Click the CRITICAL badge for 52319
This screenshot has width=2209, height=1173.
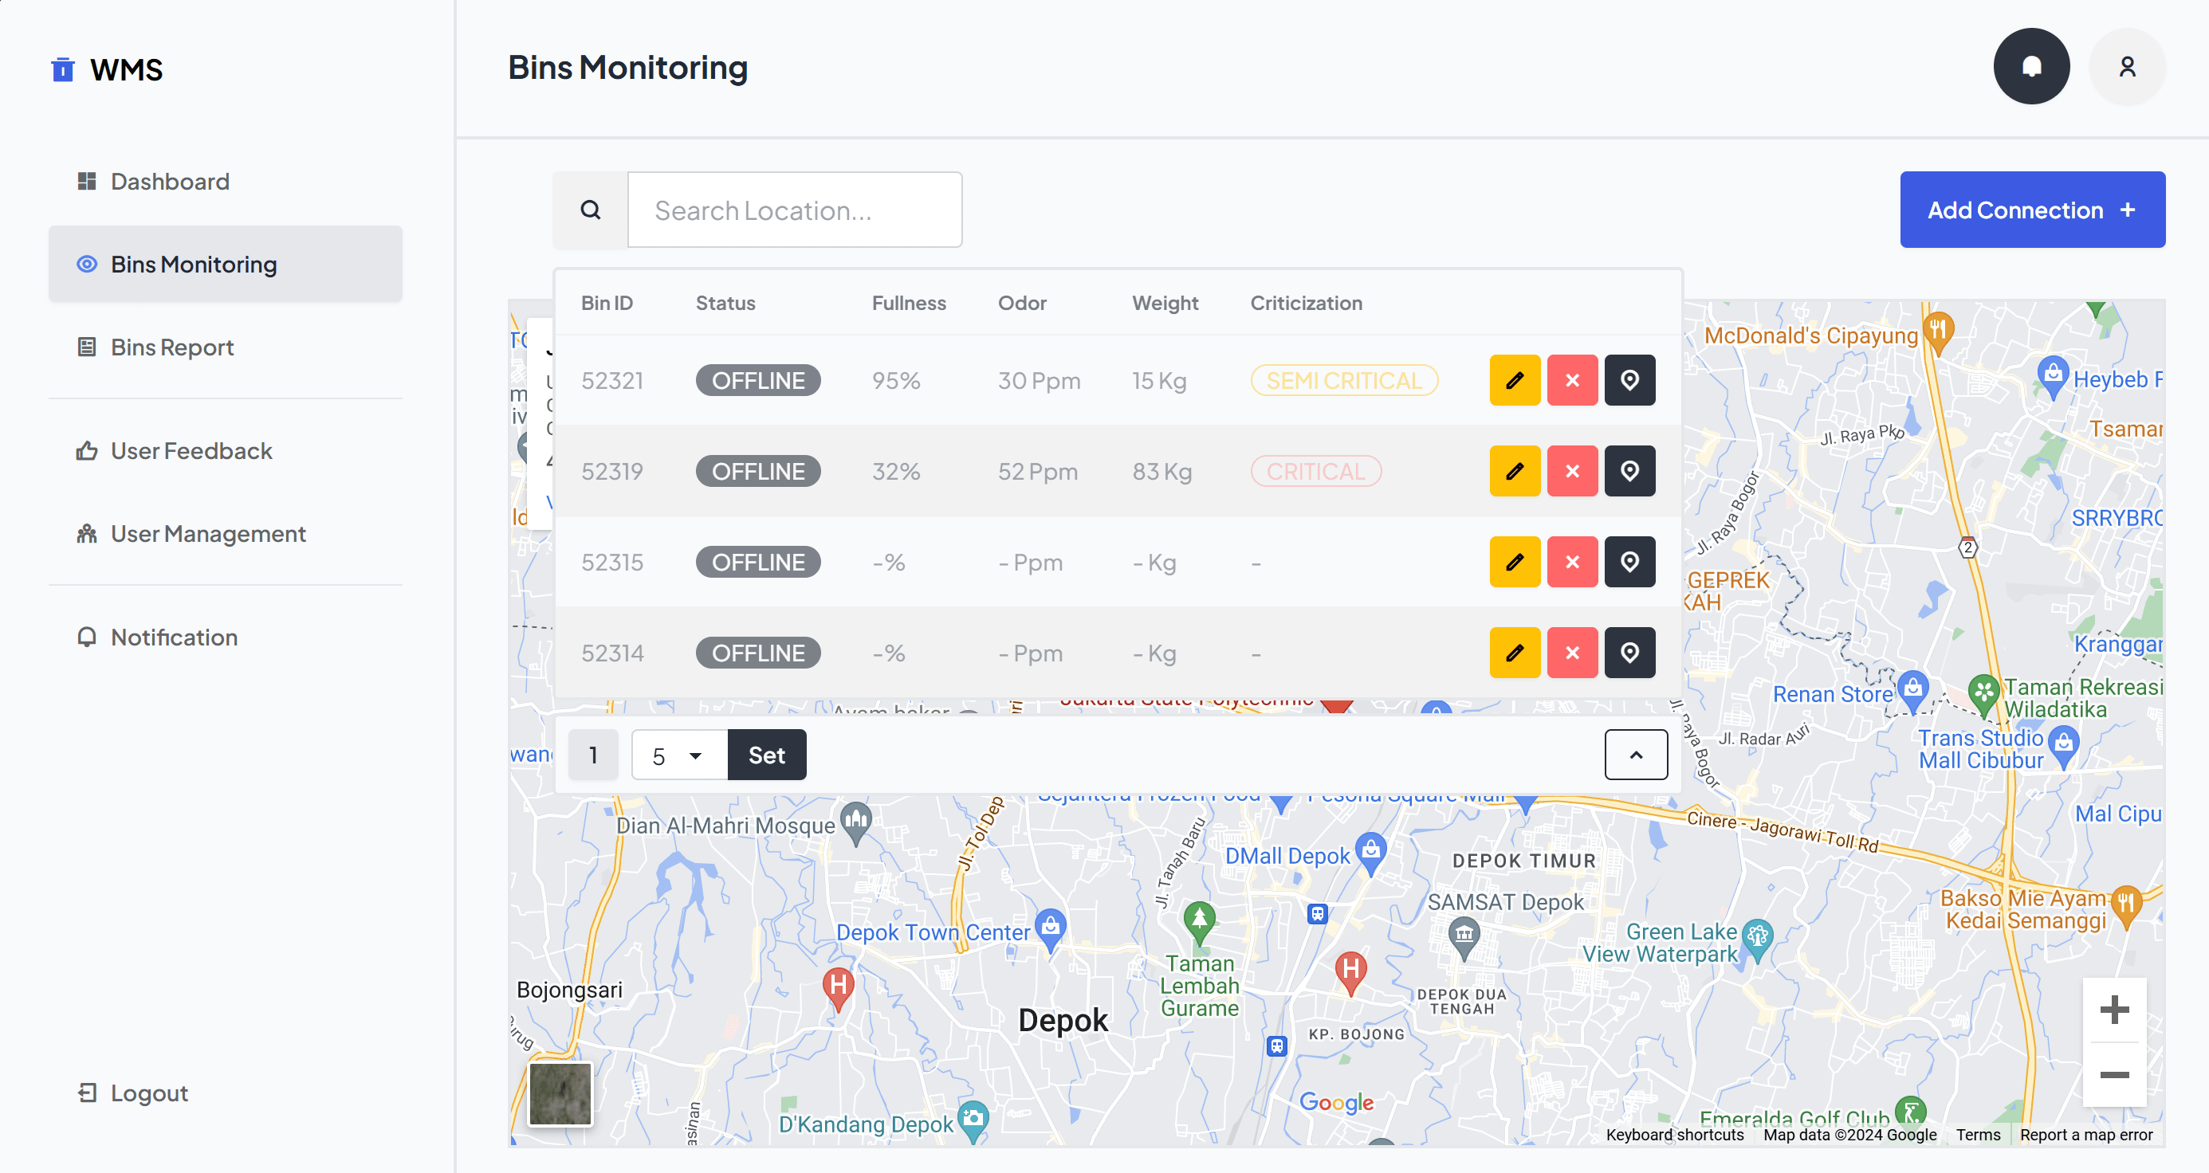(1315, 472)
